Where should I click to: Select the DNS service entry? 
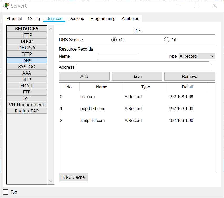tap(27, 60)
